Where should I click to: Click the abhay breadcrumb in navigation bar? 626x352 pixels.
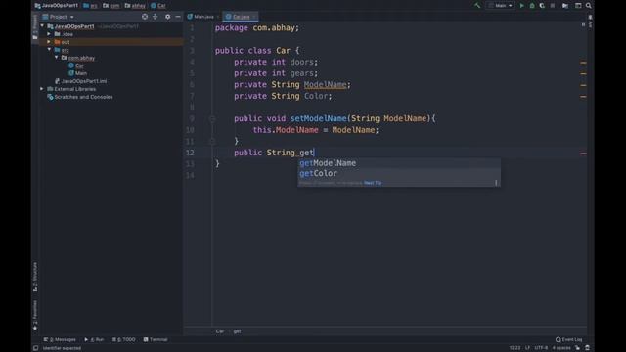tap(135, 6)
